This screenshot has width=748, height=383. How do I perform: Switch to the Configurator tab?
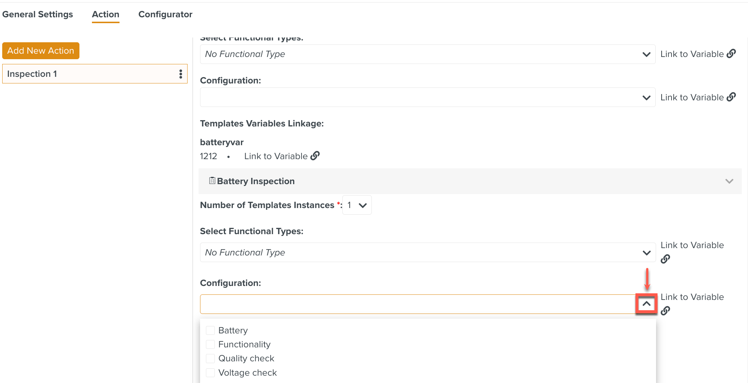coord(165,14)
